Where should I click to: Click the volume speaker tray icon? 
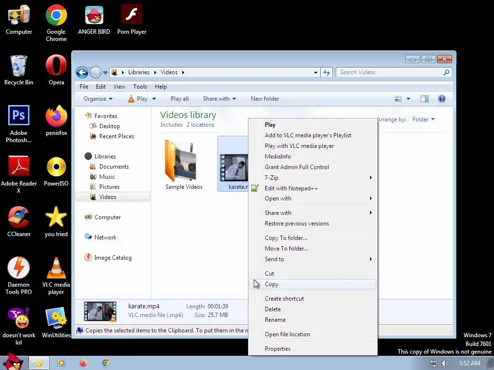(x=445, y=363)
